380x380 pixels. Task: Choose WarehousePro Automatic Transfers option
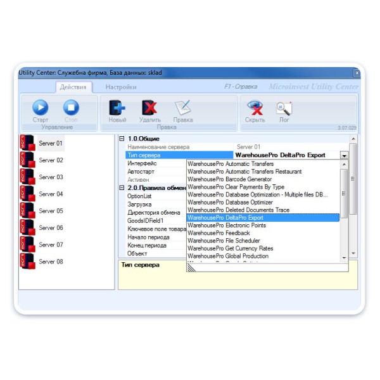[x=263, y=164]
